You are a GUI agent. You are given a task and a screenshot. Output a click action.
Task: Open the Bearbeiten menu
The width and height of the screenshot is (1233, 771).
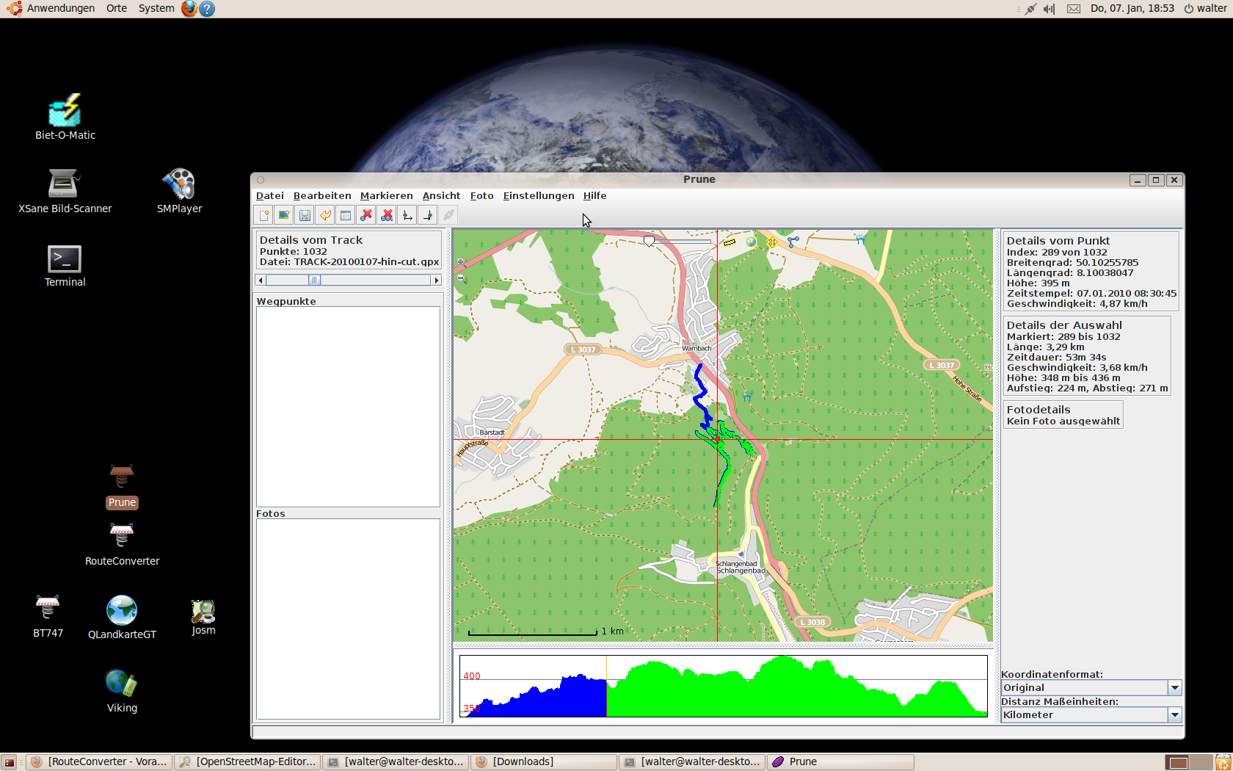(x=322, y=196)
